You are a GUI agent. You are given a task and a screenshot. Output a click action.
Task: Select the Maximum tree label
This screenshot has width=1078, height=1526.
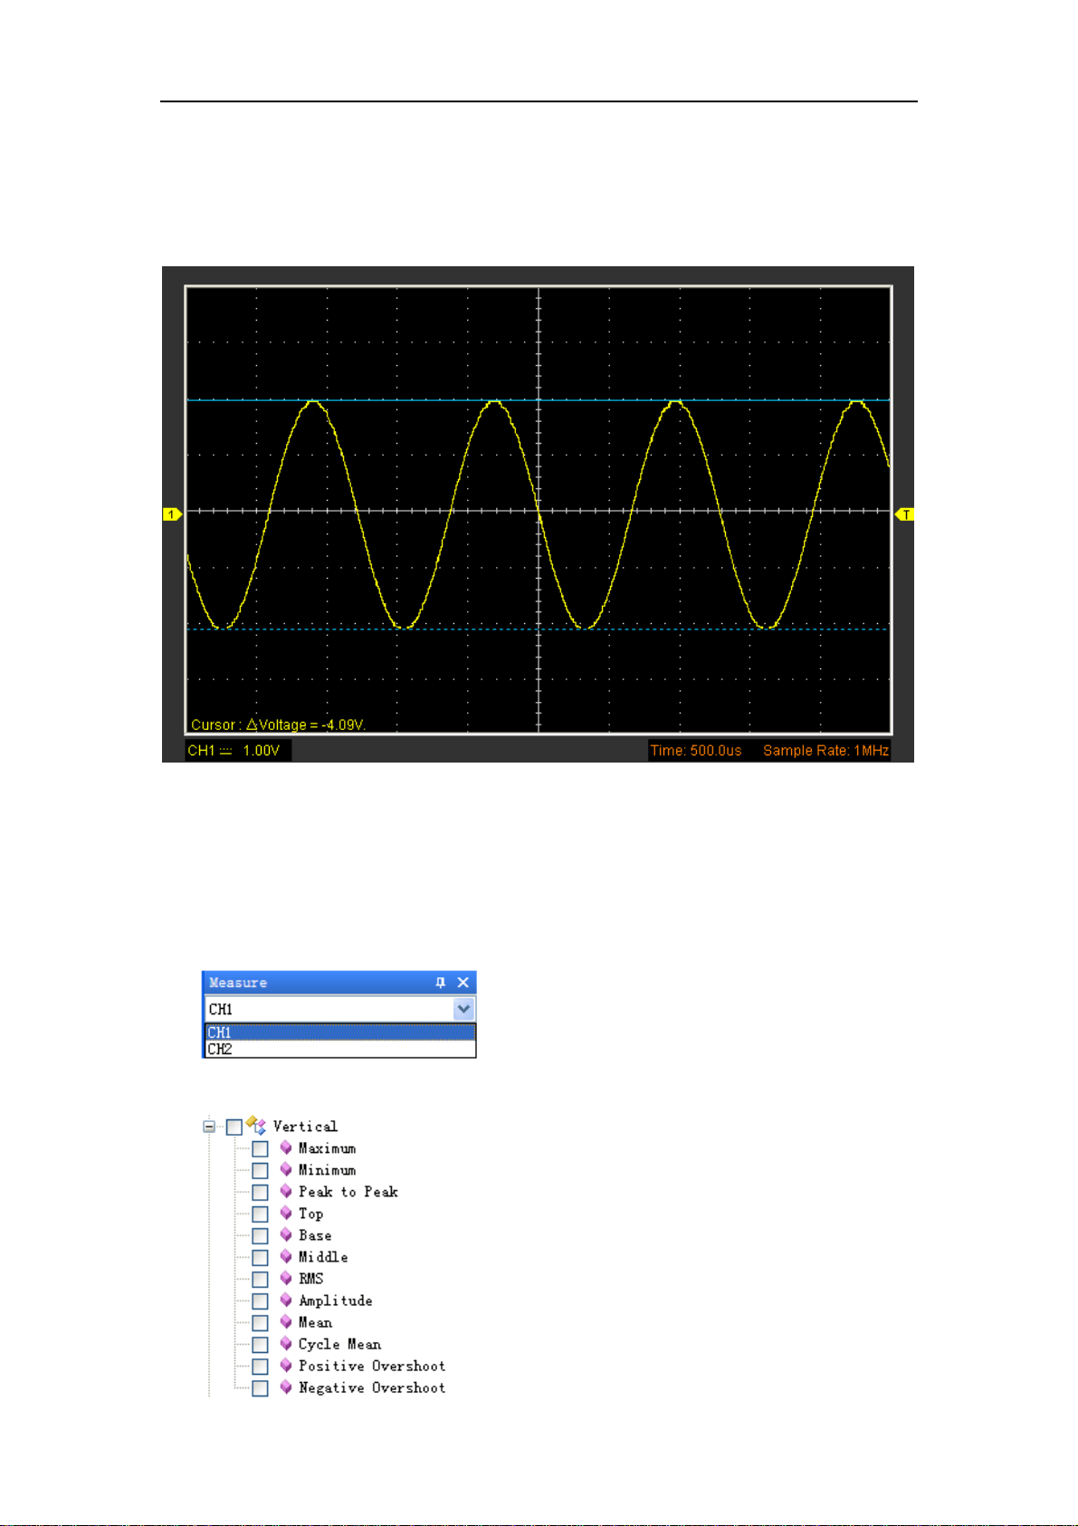click(x=328, y=1148)
